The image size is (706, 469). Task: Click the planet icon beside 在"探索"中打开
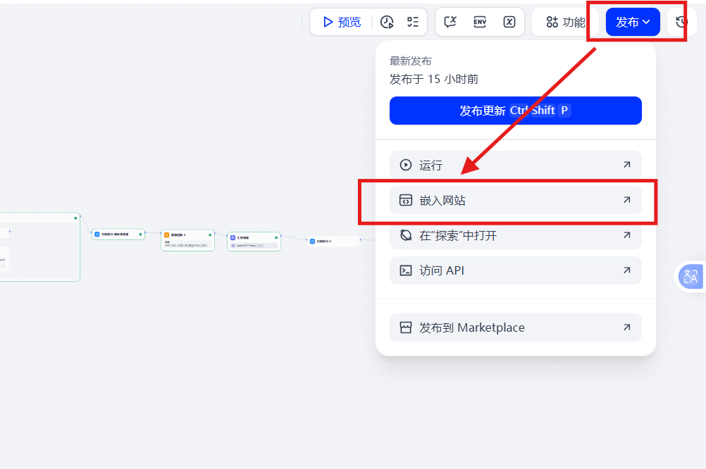click(x=406, y=235)
